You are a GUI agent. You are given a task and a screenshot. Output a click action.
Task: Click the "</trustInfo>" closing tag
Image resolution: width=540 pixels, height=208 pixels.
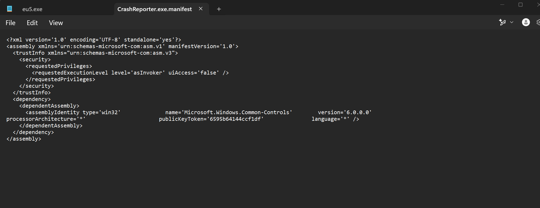(x=32, y=93)
